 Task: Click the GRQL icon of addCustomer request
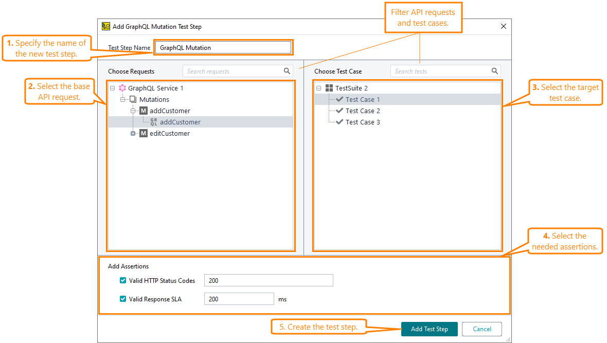[x=154, y=122]
